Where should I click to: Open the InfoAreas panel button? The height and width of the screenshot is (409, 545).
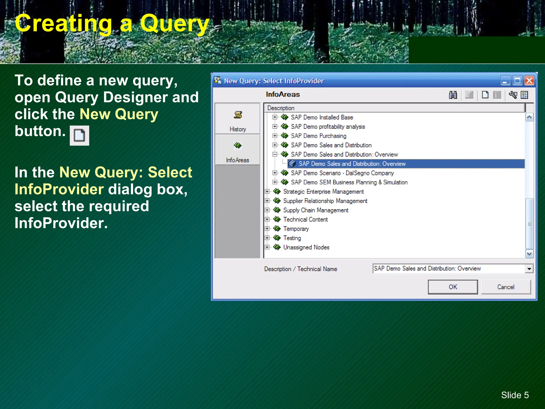pos(238,150)
